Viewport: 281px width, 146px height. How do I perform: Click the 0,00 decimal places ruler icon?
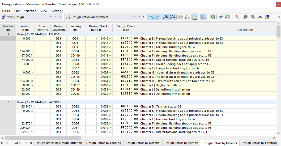tap(228, 17)
